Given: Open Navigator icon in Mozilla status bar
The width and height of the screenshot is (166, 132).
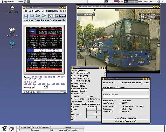Looking at the screenshot, I should [x=24, y=92].
